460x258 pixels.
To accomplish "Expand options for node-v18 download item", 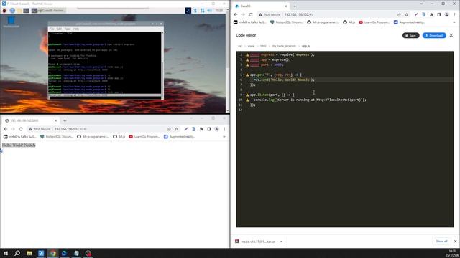I will pos(281,242).
